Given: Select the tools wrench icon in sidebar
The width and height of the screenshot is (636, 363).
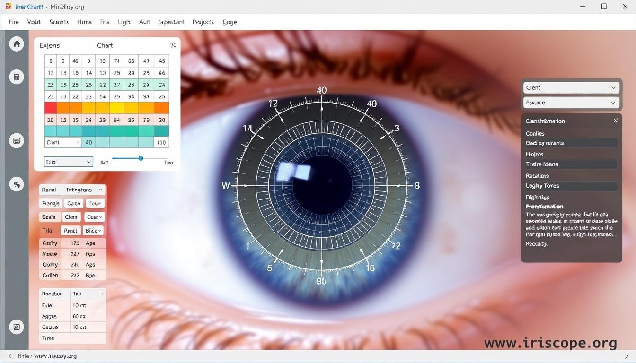Looking at the screenshot, I should pyautogui.click(x=16, y=184).
